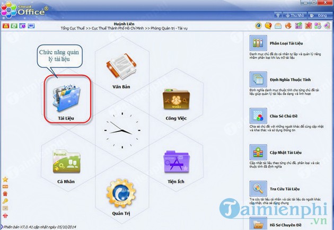Click the orange NEW badge sidebar icon

pos(5,187)
